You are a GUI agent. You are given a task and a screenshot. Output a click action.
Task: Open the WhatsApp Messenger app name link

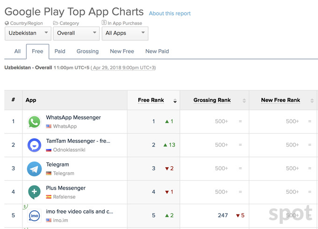(x=73, y=118)
